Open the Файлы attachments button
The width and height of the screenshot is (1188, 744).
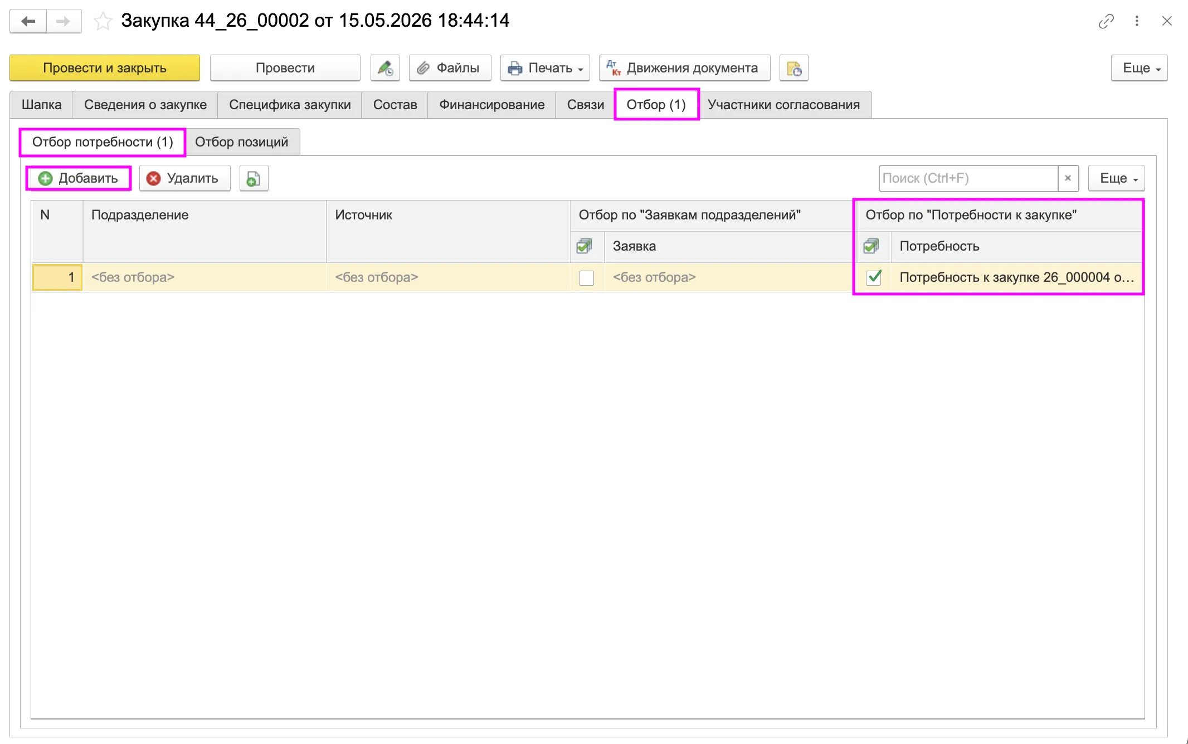(450, 68)
